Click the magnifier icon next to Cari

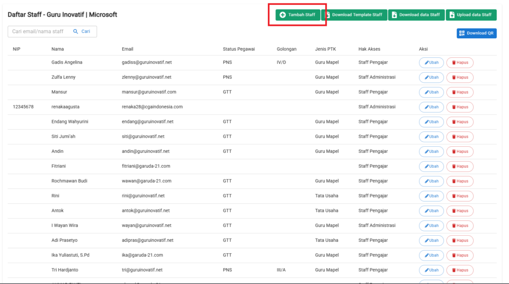pos(76,31)
